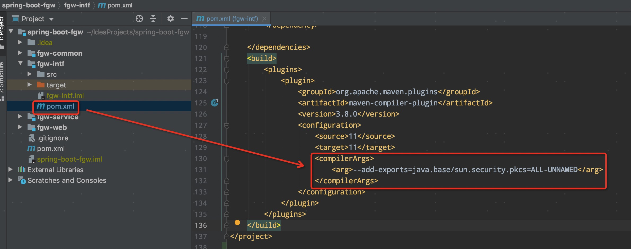Screen dimensions: 631x249
Task: Open the Project panel settings gear
Action: tap(171, 19)
